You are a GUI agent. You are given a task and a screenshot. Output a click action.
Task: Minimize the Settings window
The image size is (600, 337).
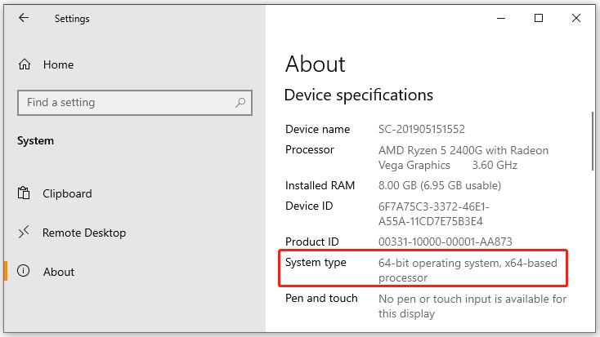501,18
